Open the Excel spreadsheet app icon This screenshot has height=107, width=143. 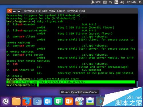[58, 101]
